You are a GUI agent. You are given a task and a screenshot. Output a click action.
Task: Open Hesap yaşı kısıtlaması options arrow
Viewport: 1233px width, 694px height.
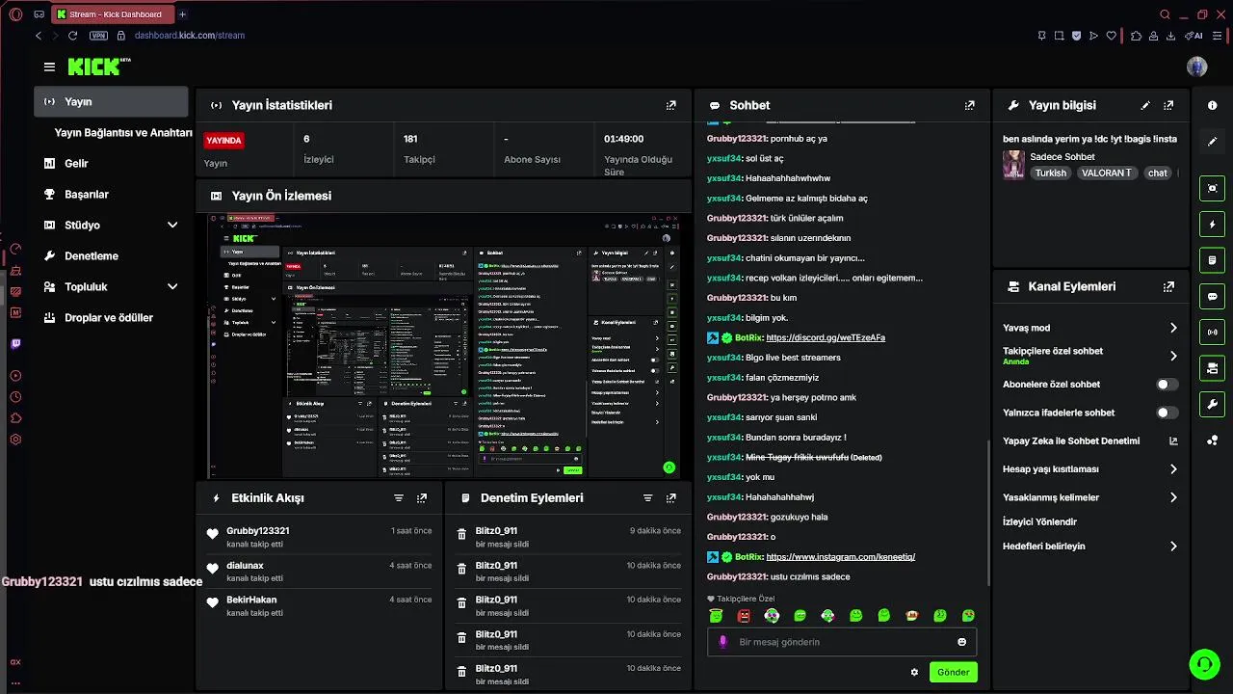coord(1173,469)
